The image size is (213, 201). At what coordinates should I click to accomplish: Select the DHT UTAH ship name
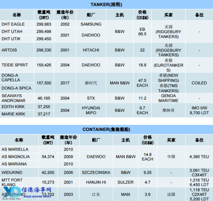point(12,31)
